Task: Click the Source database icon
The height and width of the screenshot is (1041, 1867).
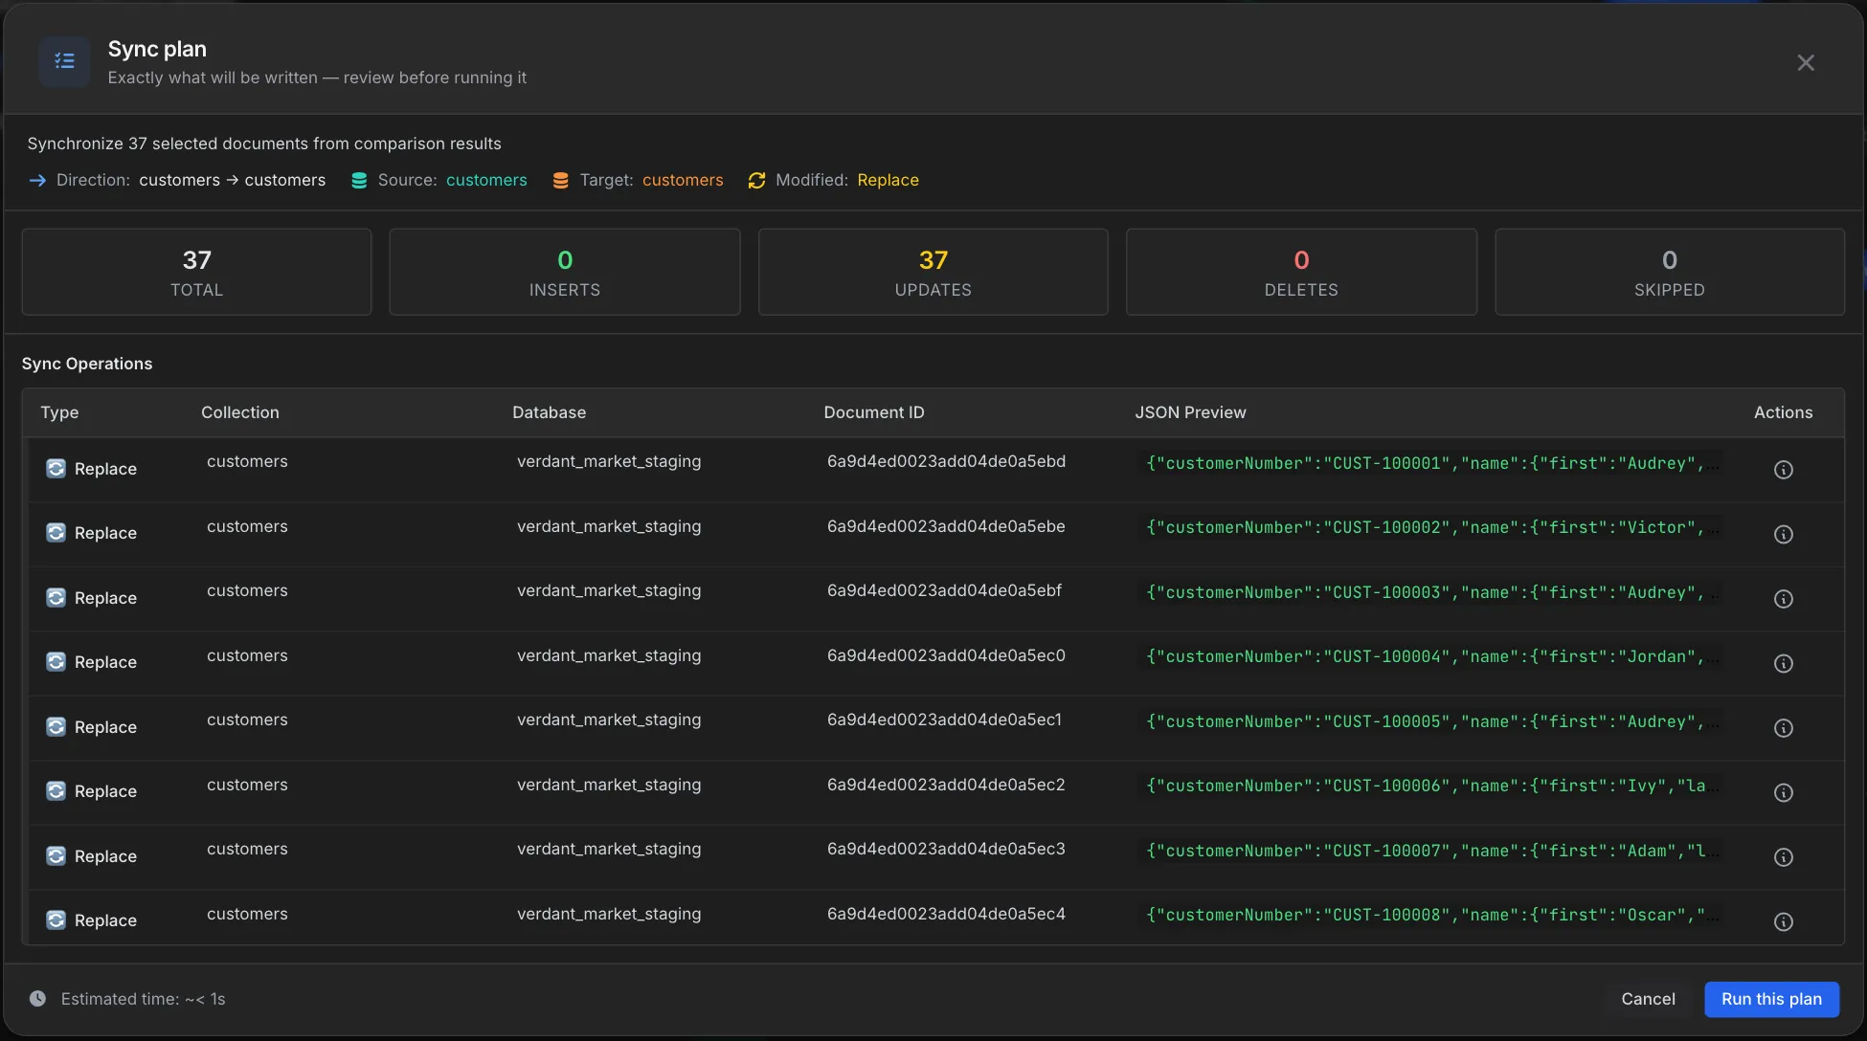Action: point(359,180)
